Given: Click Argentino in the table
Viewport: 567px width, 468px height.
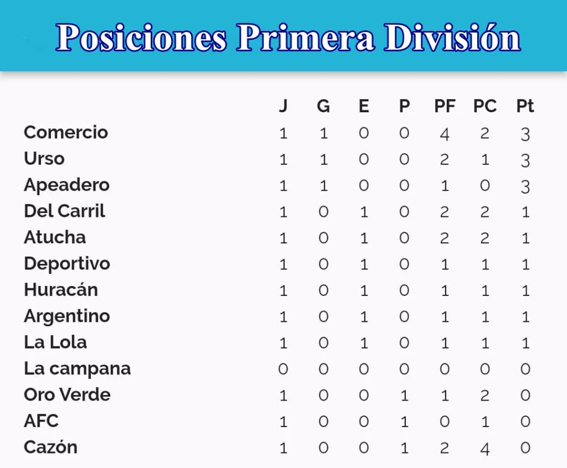Looking at the screenshot, I should pos(67,316).
